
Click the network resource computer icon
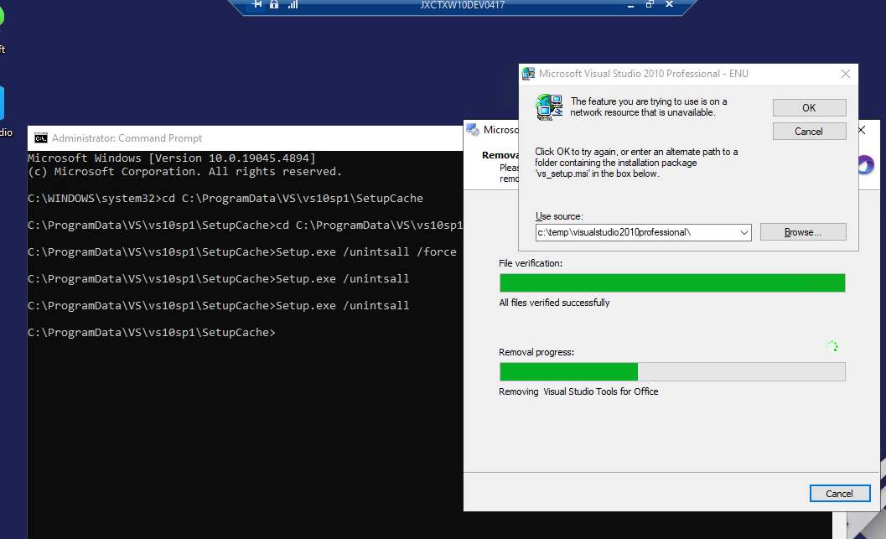(x=549, y=107)
